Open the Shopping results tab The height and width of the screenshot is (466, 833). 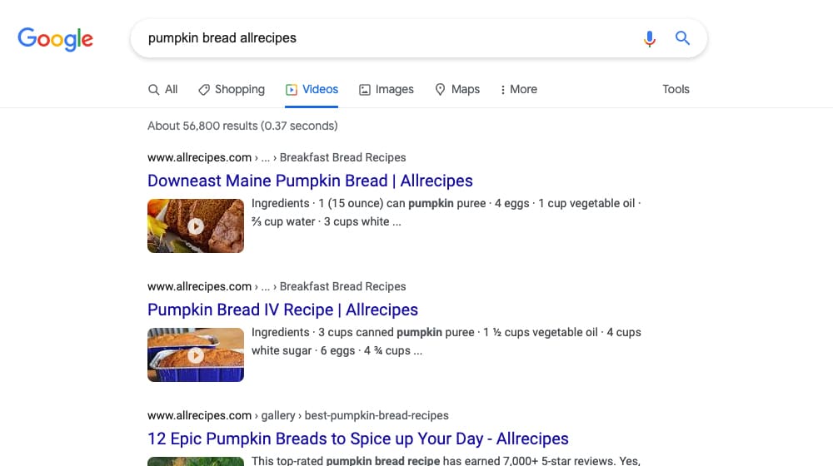(231, 89)
